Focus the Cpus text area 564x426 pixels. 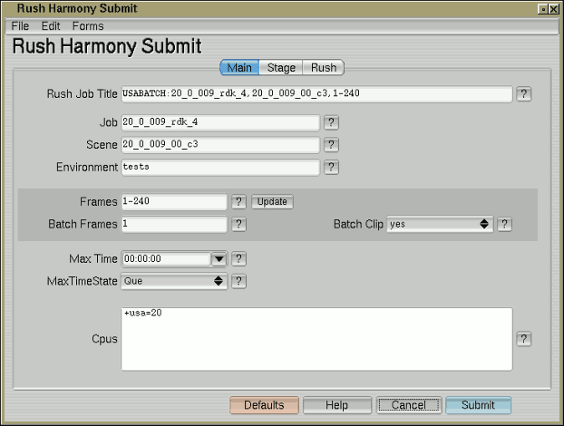[316, 339]
